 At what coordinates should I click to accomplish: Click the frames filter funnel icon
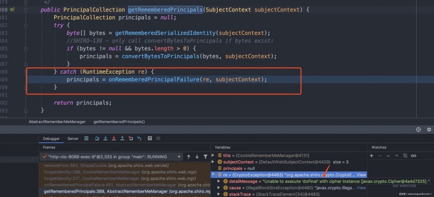point(205,157)
